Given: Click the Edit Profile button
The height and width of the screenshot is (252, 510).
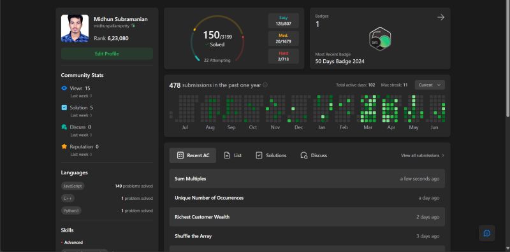Looking at the screenshot, I should pyautogui.click(x=107, y=53).
